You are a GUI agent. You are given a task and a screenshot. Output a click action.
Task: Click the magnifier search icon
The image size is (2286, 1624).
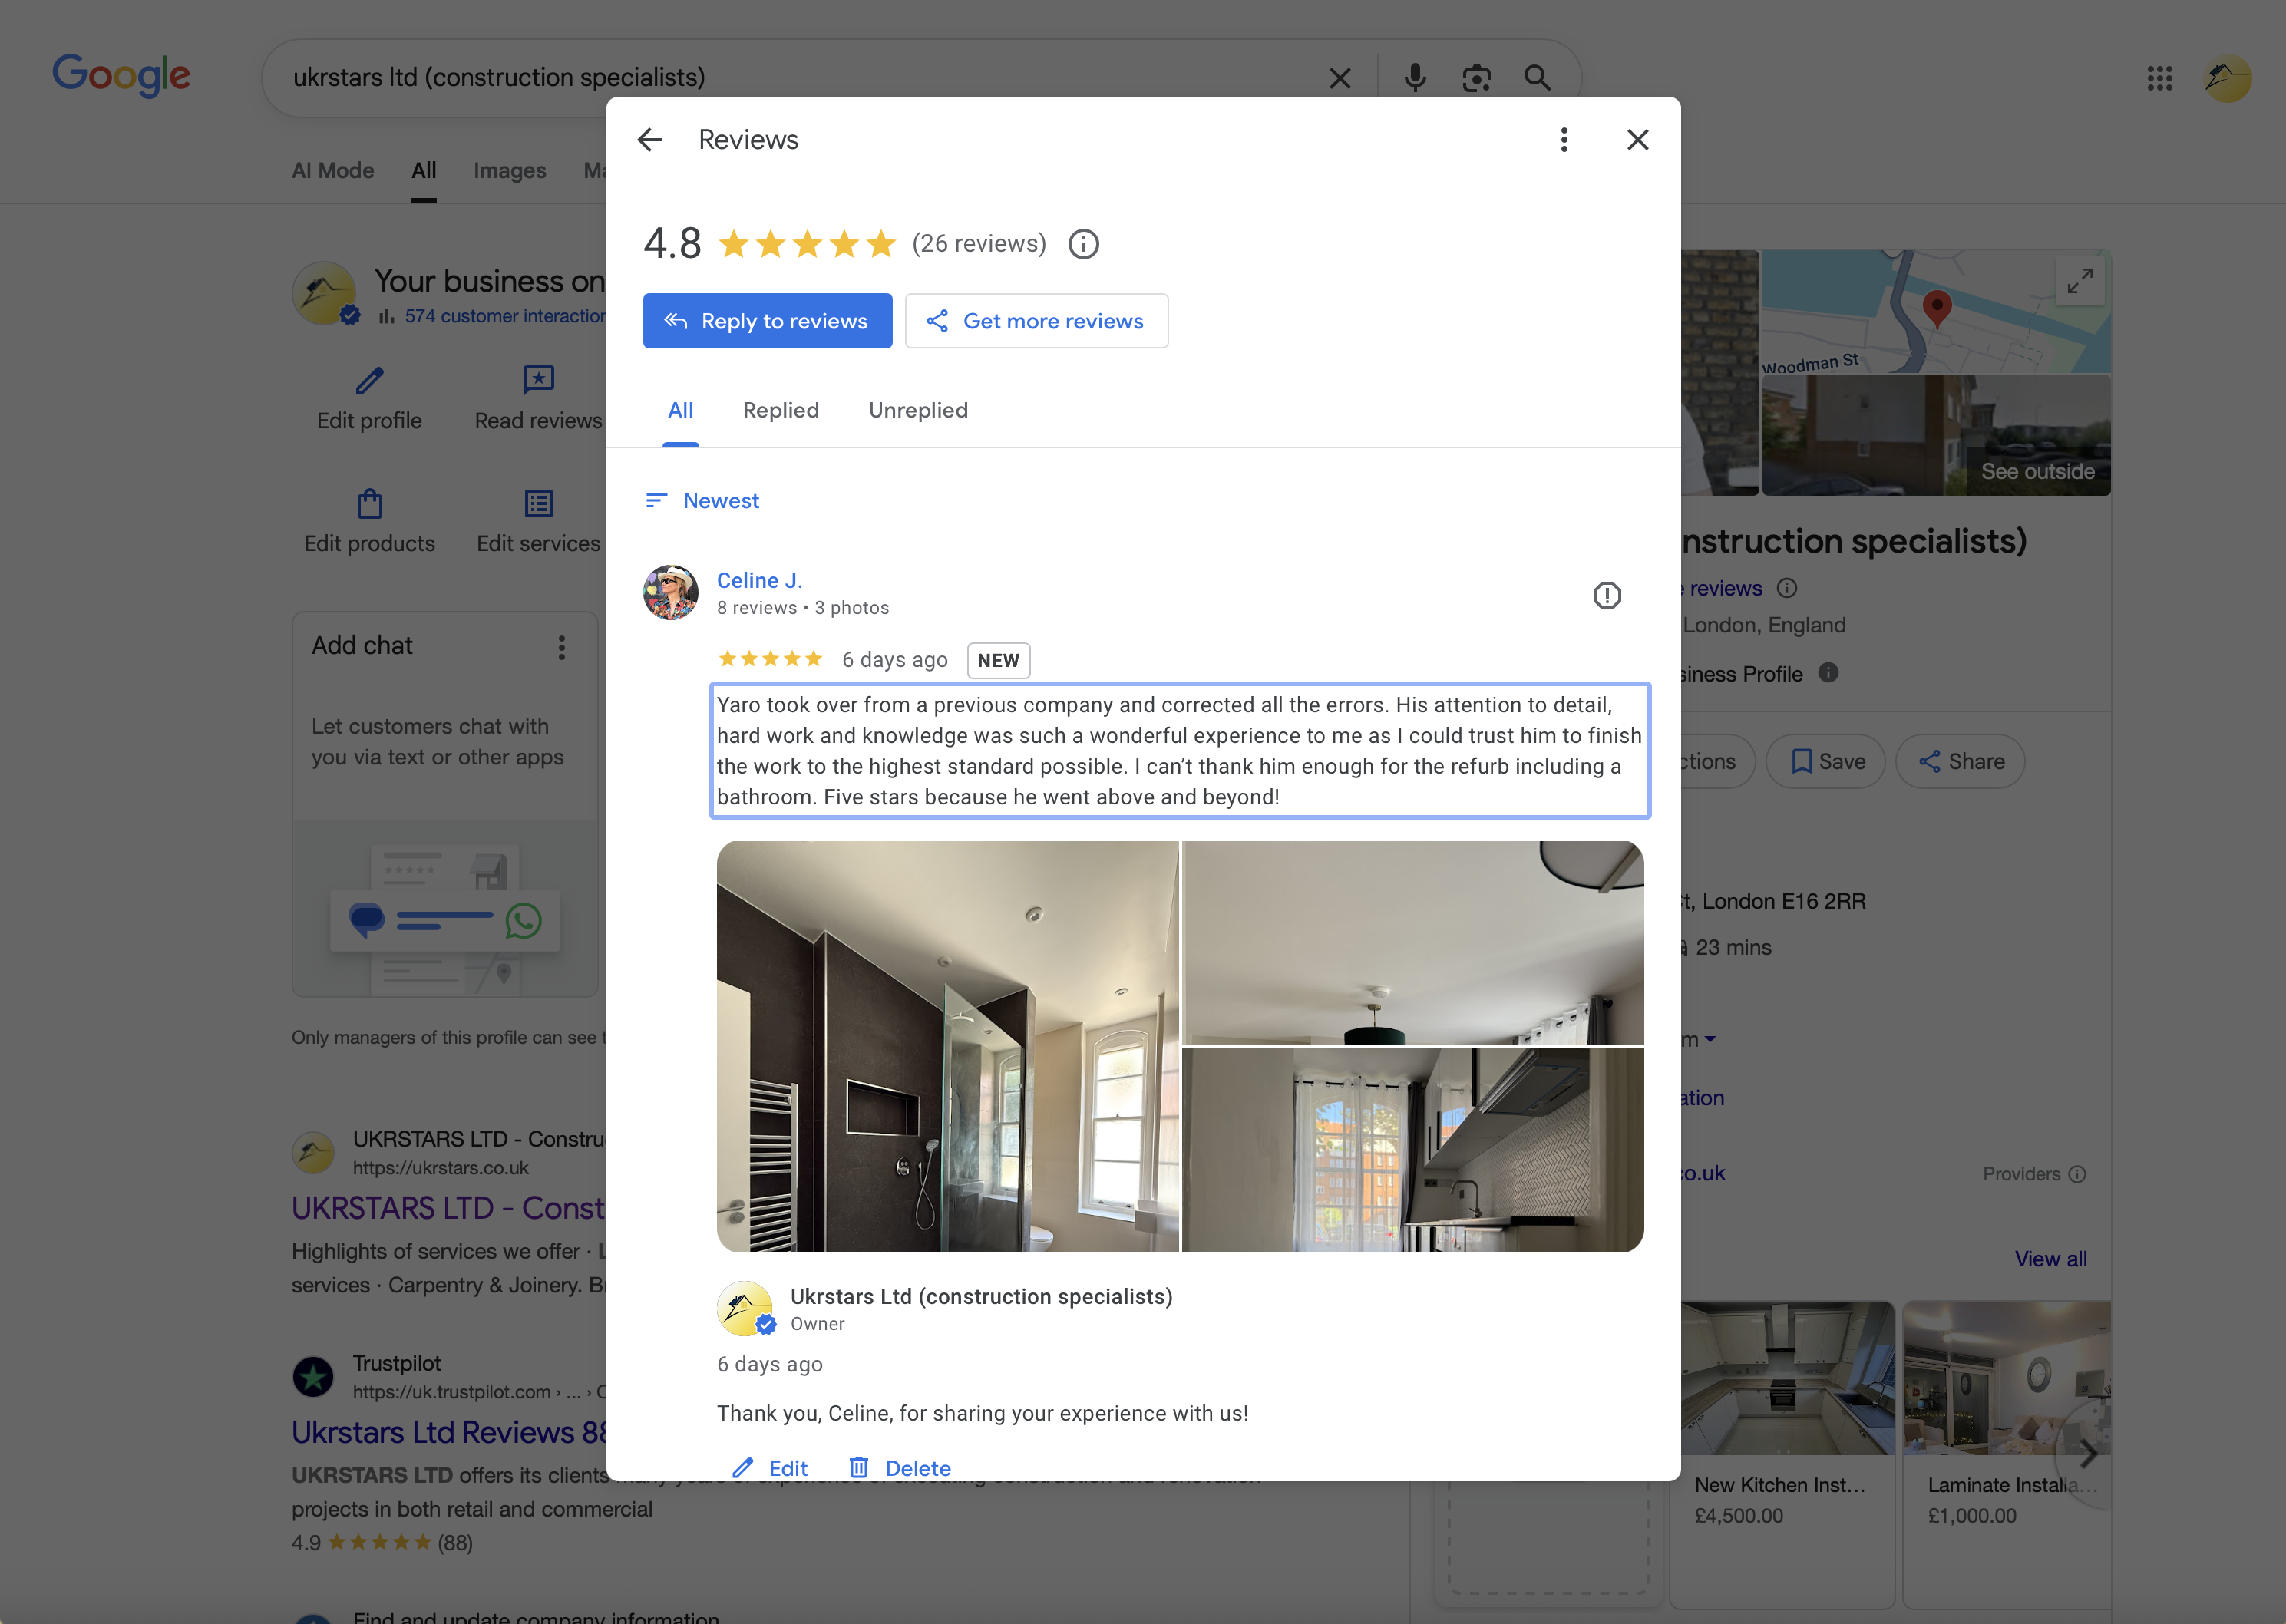point(1537,78)
